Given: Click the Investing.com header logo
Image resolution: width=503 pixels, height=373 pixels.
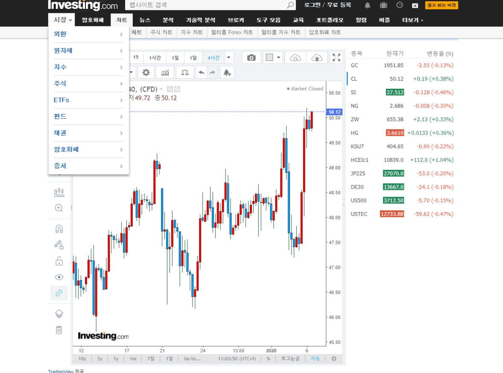Looking at the screenshot, I should click(x=83, y=5).
